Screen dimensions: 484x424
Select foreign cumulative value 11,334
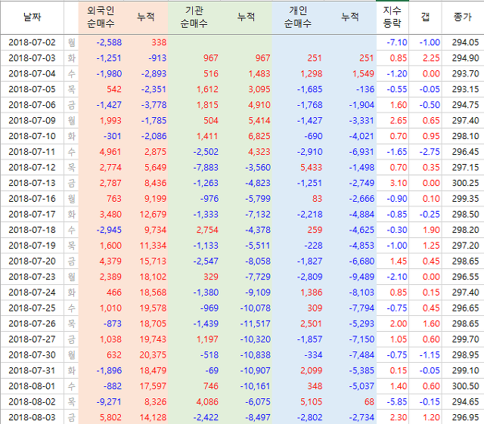(x=153, y=246)
